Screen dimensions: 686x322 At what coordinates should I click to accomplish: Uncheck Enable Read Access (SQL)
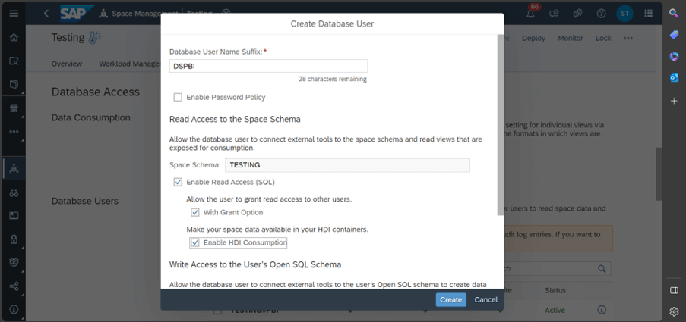(x=178, y=182)
